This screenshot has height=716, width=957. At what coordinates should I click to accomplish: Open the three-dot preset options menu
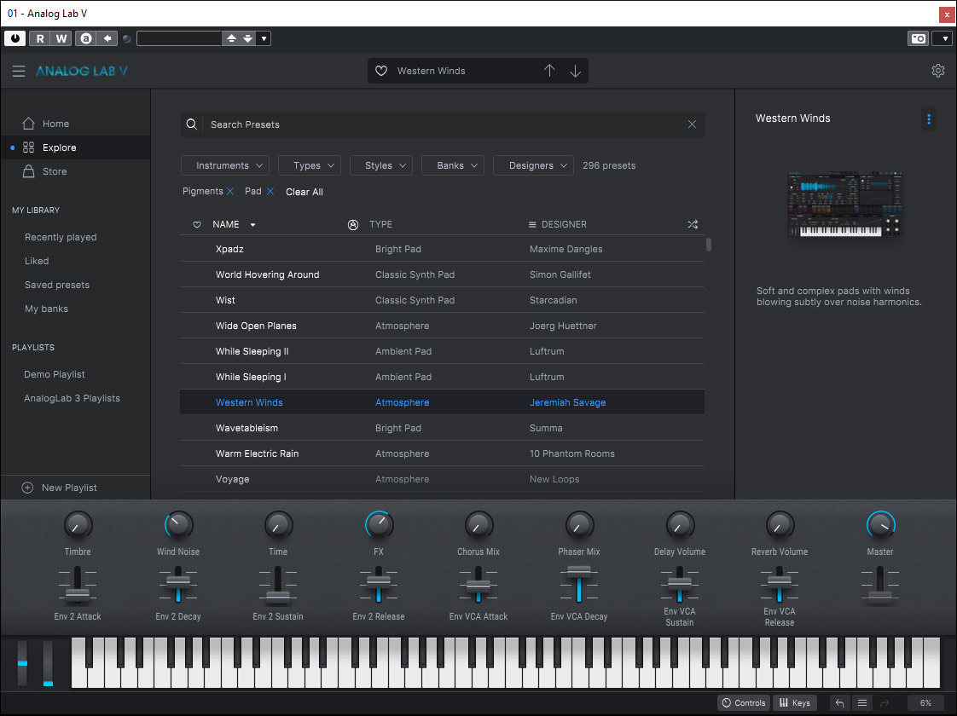tap(929, 119)
